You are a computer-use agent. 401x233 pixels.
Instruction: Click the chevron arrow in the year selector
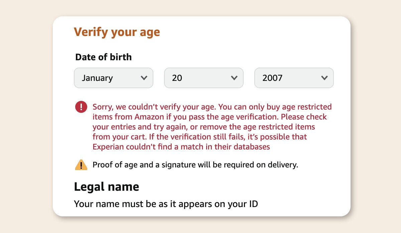[324, 78]
